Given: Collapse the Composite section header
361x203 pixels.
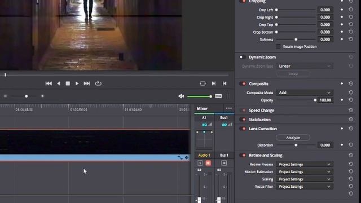Looking at the screenshot, I should pyautogui.click(x=258, y=84).
